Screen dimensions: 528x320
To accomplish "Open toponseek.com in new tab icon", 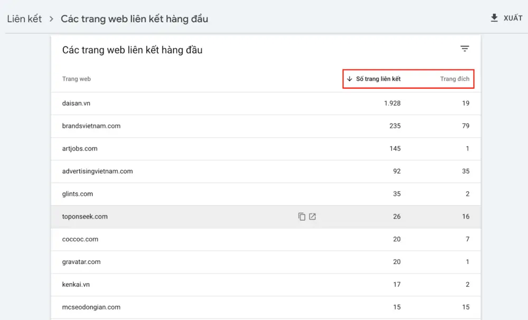I will 313,217.
